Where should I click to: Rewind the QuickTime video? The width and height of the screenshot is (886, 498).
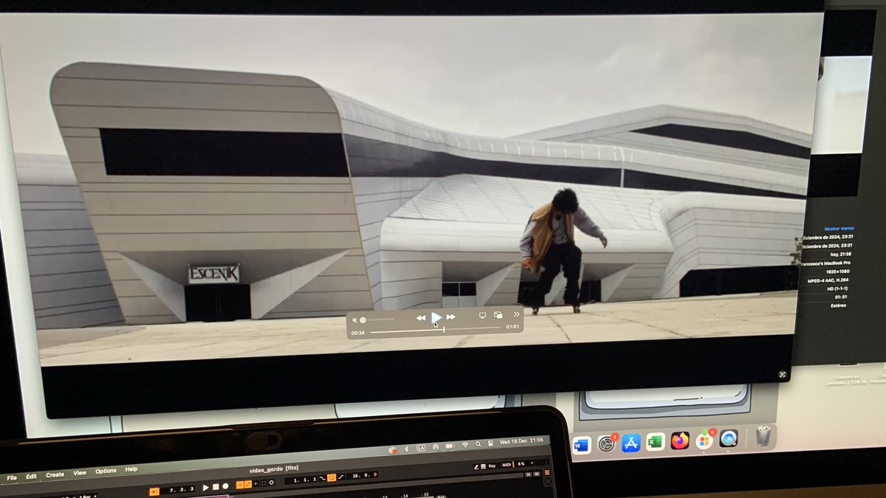tap(420, 317)
